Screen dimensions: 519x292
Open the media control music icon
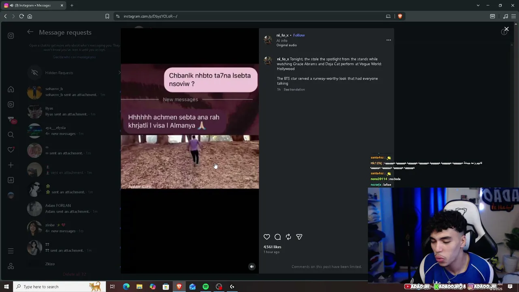tap(505, 16)
